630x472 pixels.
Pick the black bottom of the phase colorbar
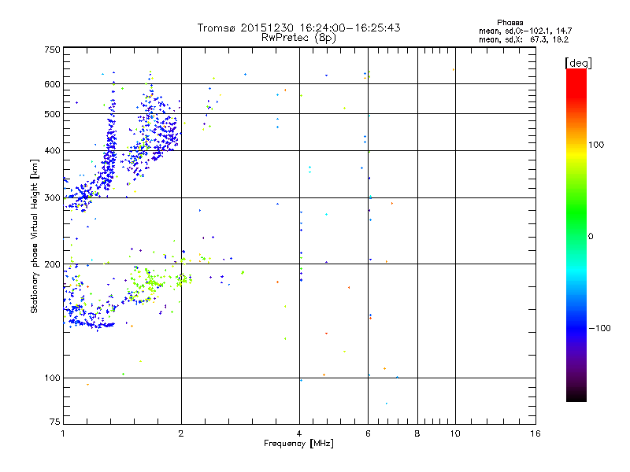click(x=576, y=396)
